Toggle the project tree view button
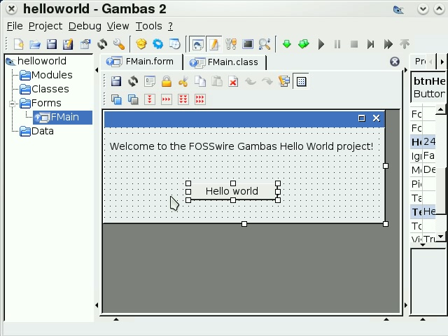 click(x=197, y=44)
